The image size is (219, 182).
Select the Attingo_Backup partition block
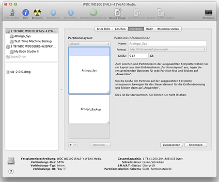point(89,109)
